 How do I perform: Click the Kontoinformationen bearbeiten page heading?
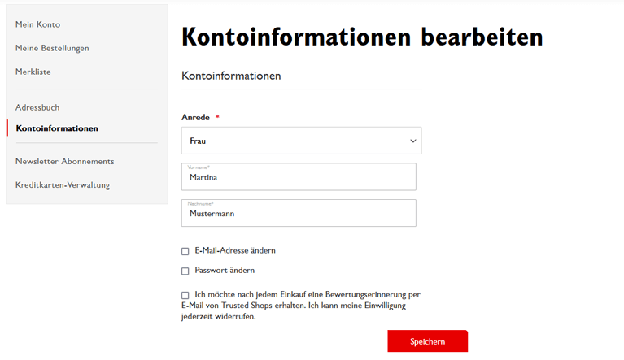(362, 37)
